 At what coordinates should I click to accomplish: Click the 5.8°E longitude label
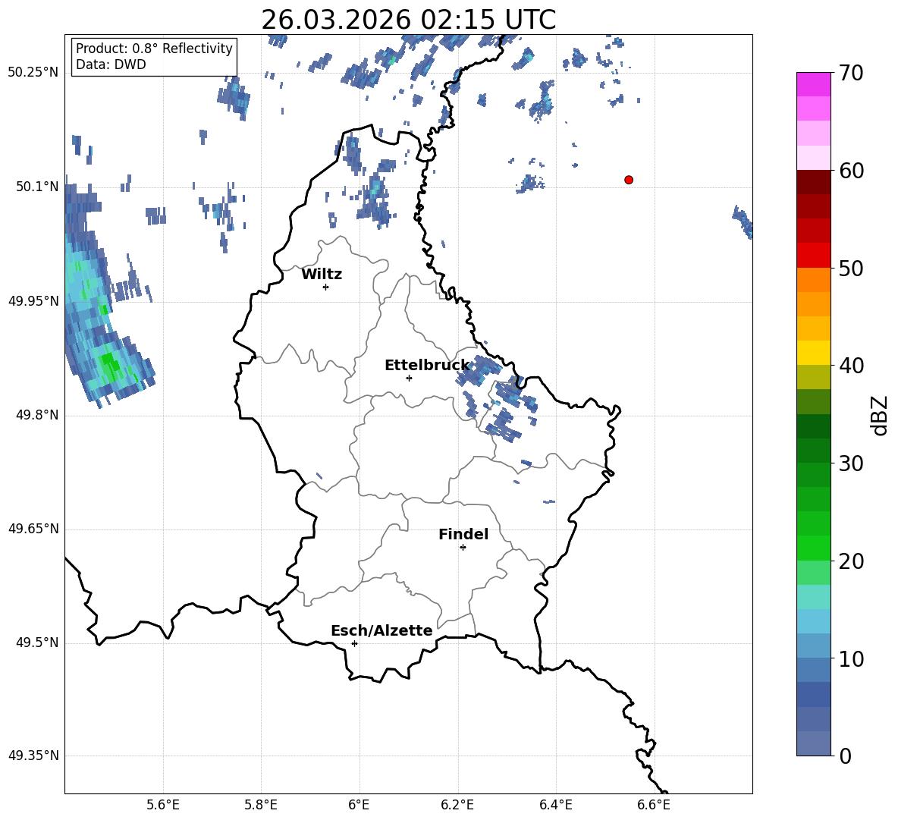pyautogui.click(x=261, y=805)
